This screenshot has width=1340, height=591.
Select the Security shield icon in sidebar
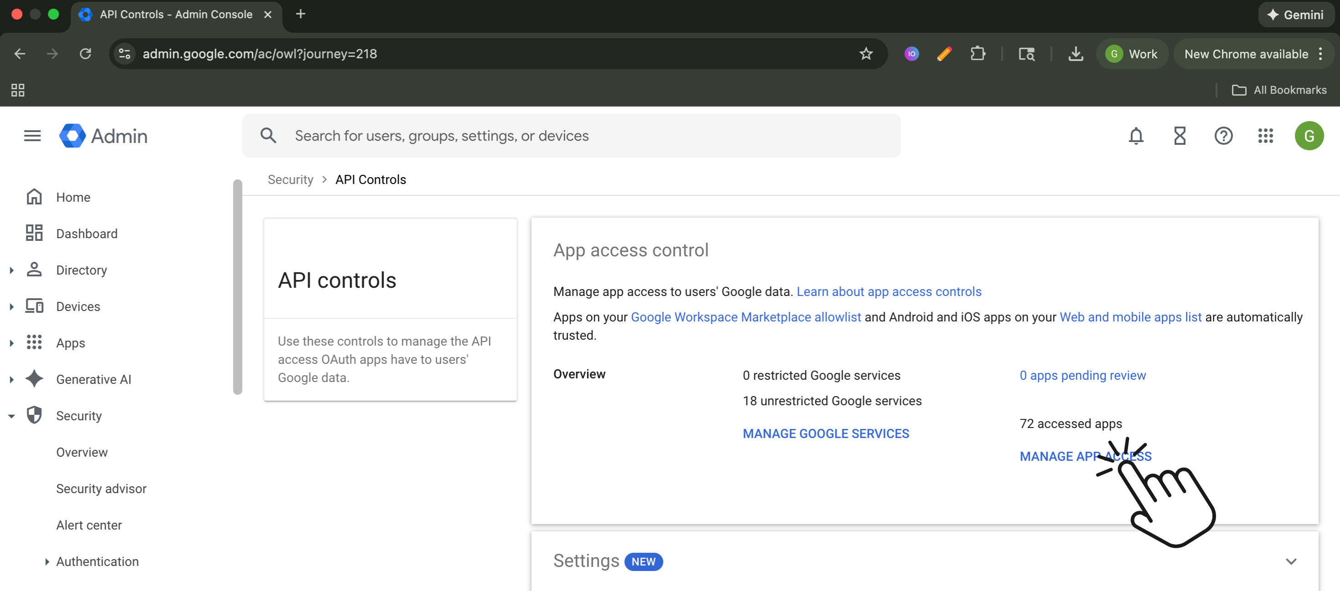(34, 415)
